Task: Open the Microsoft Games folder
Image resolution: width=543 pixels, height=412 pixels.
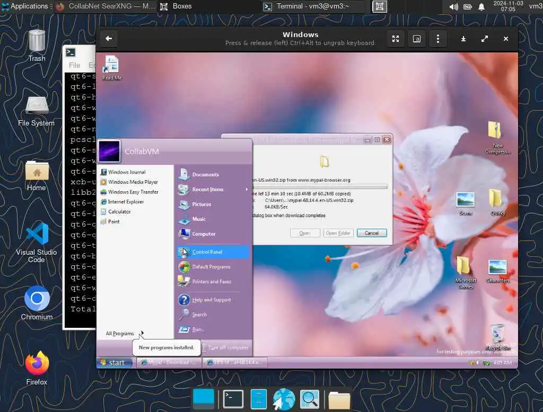Action: pyautogui.click(x=466, y=273)
